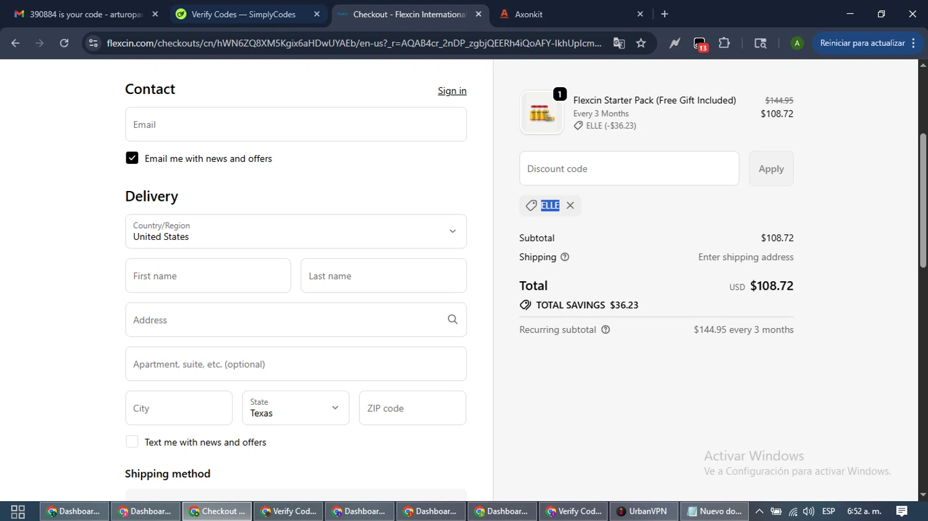Show hidden system tray icons
Screen dimensions: 928x521
pos(759,512)
